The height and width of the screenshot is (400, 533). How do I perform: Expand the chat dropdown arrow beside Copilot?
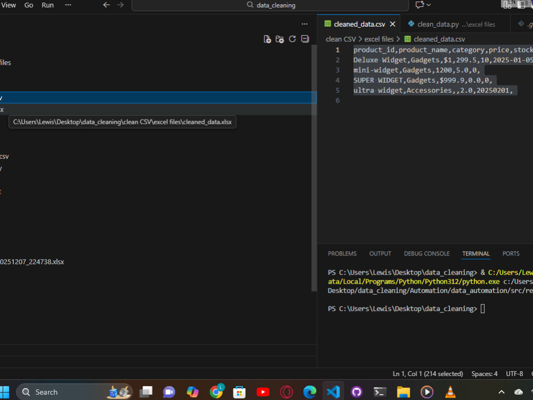429,5
